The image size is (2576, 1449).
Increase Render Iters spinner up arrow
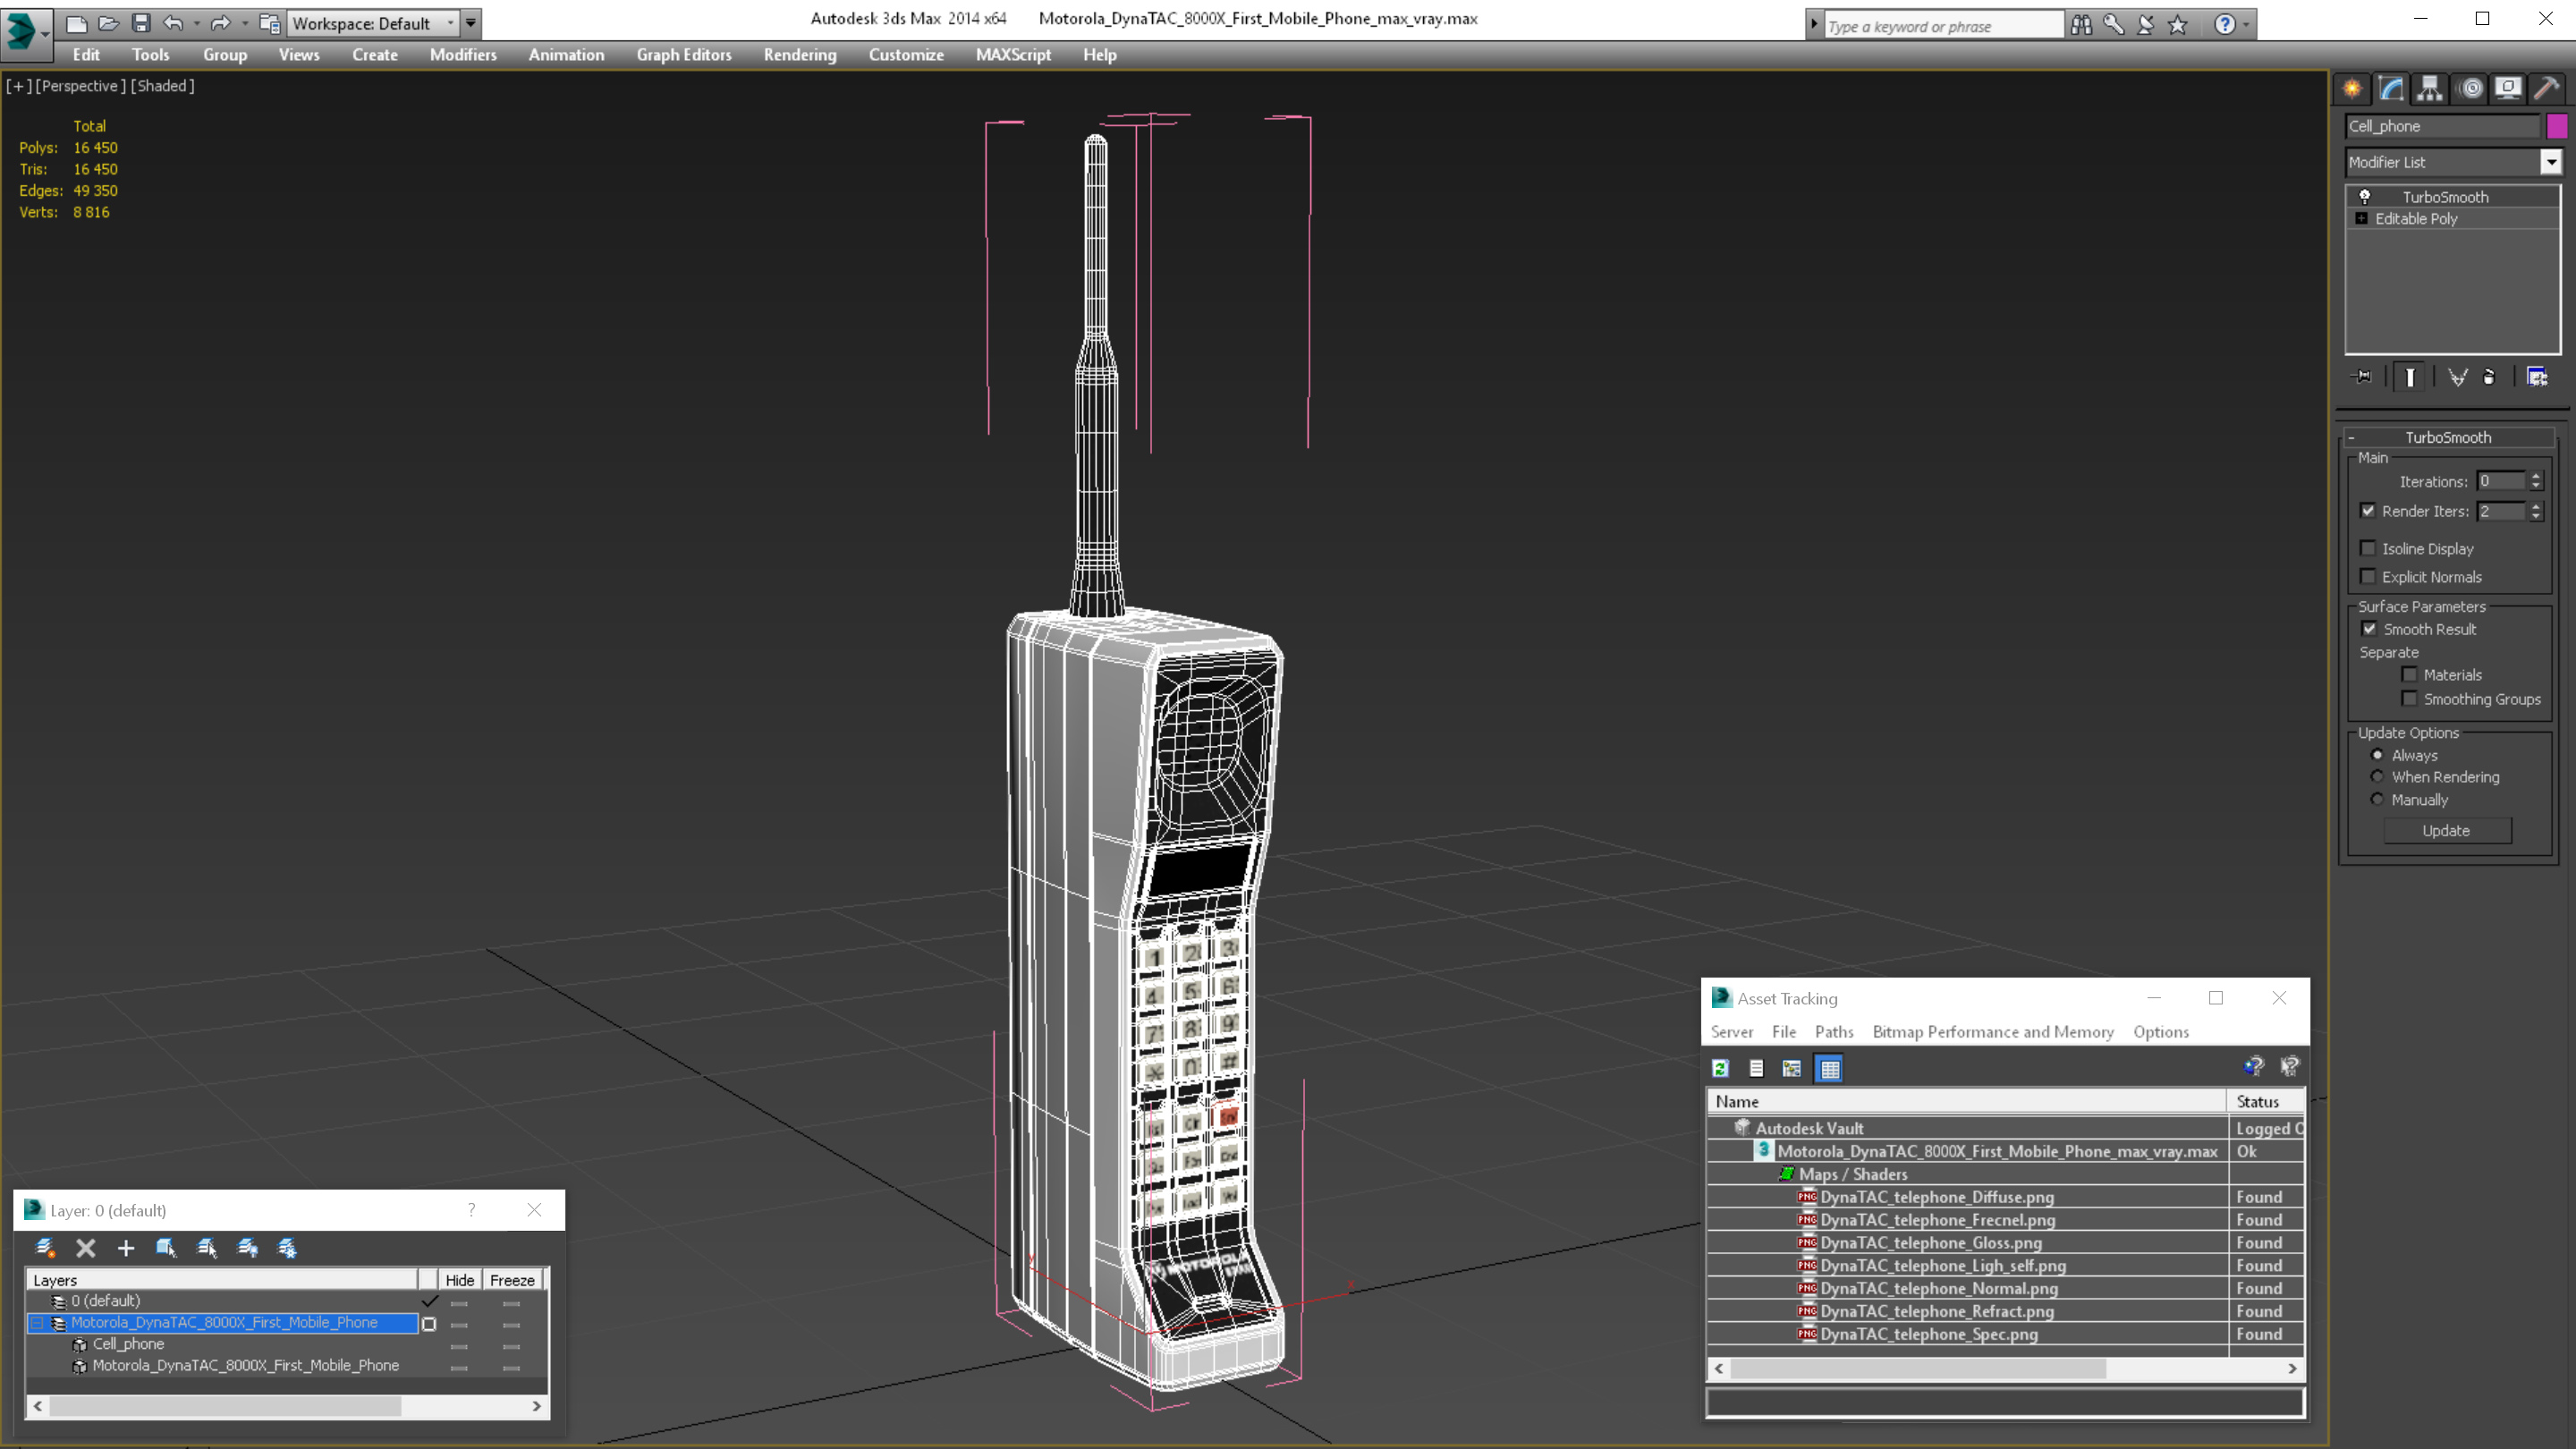(2535, 506)
